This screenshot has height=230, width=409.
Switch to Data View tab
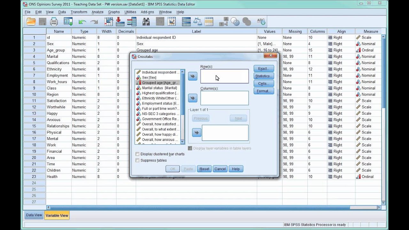point(34,215)
